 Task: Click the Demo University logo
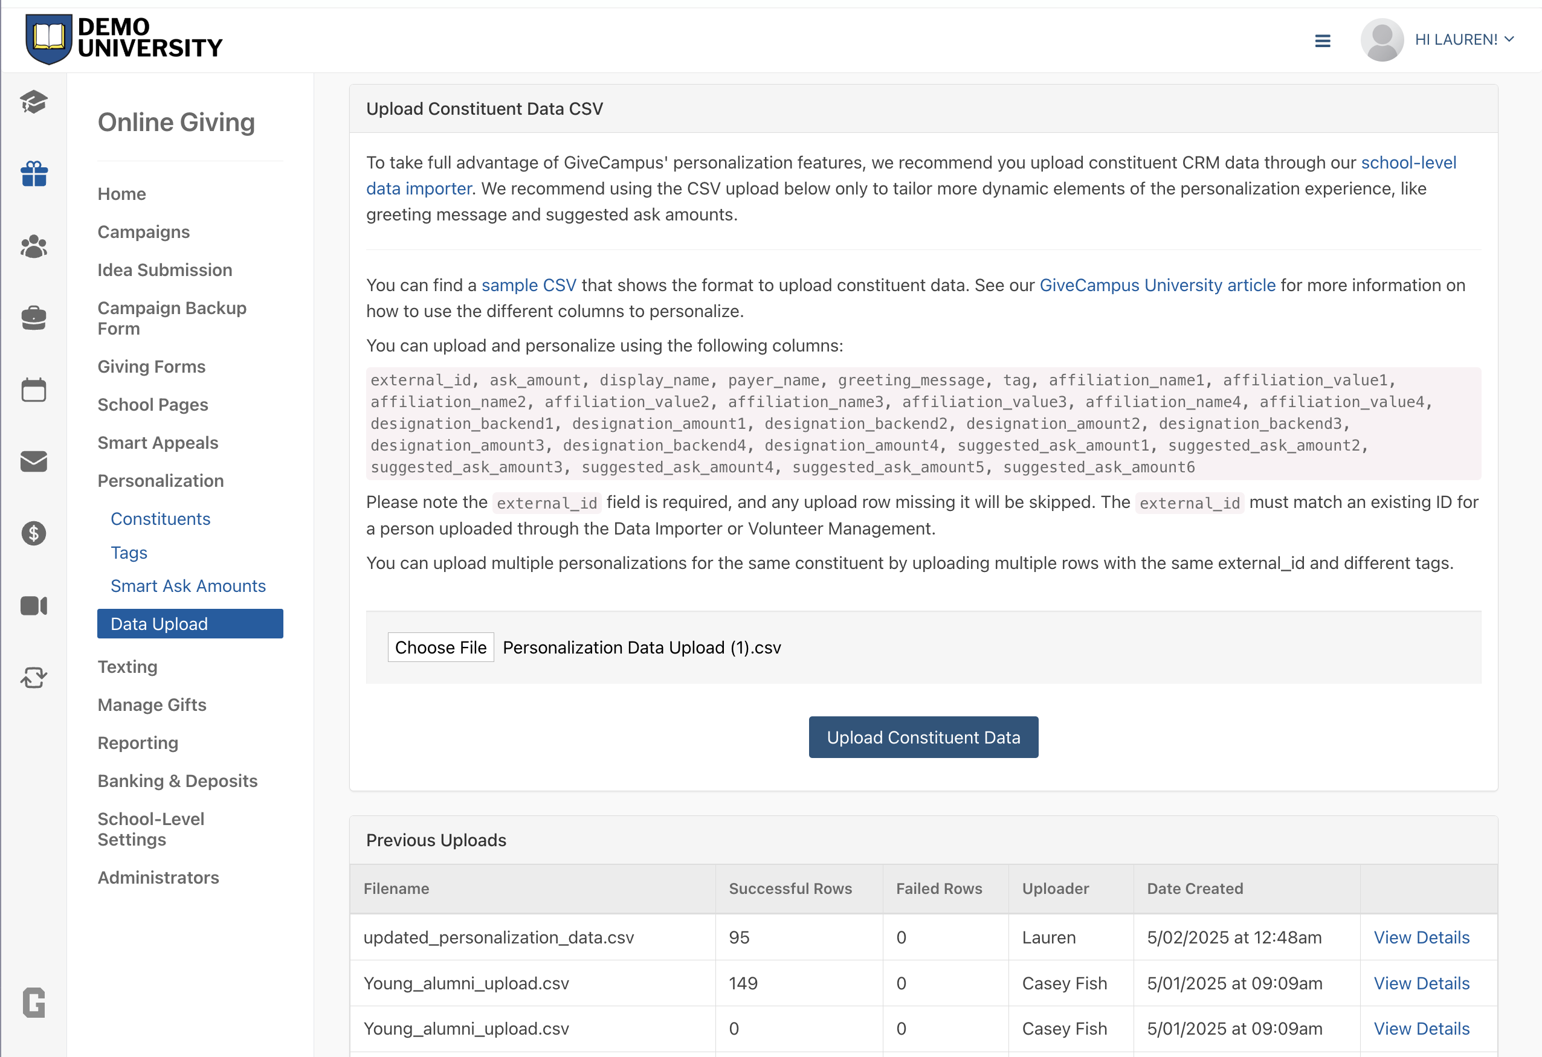tap(124, 39)
